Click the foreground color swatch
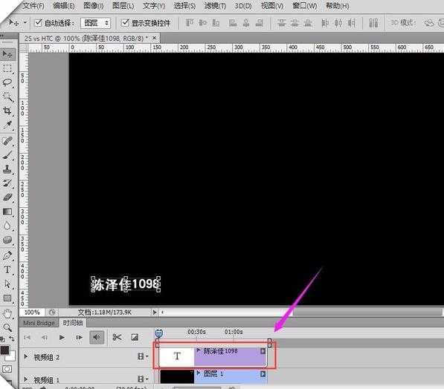This screenshot has width=444, height=389. point(4,350)
